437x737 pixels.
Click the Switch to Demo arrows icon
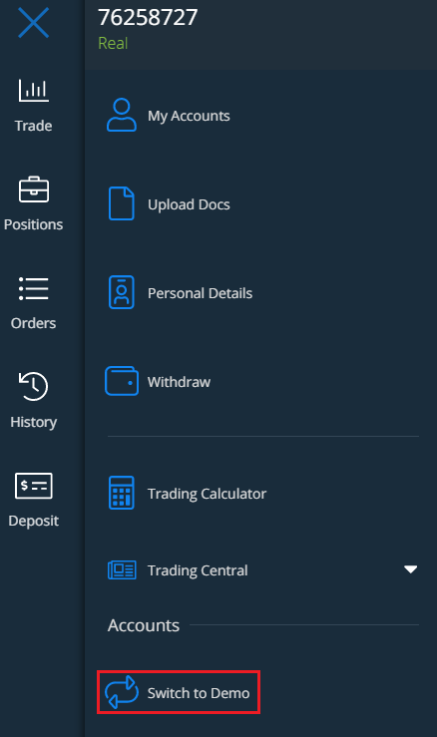[x=122, y=692]
